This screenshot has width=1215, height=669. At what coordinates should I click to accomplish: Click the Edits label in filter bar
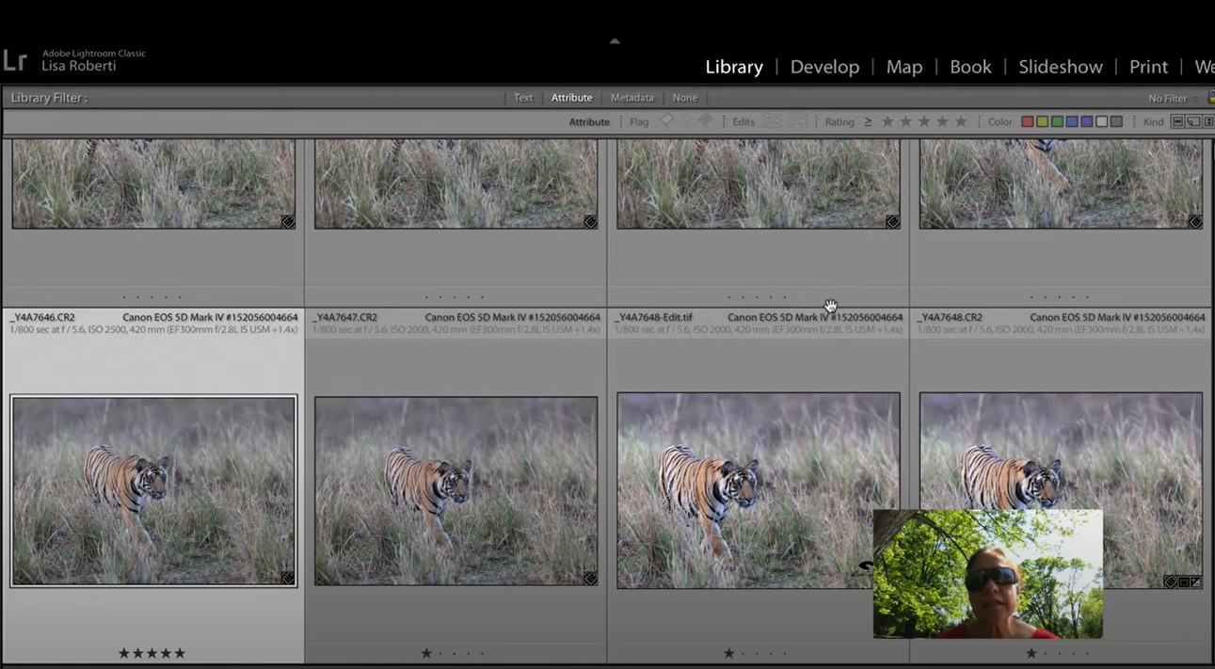click(x=743, y=122)
